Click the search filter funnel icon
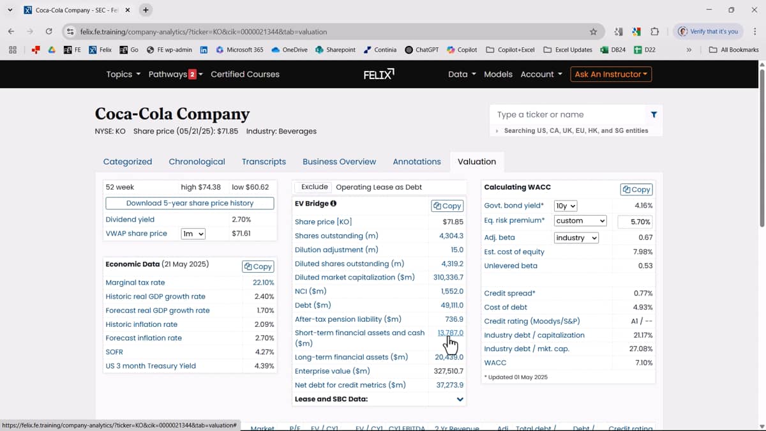The image size is (766, 431). click(x=654, y=114)
